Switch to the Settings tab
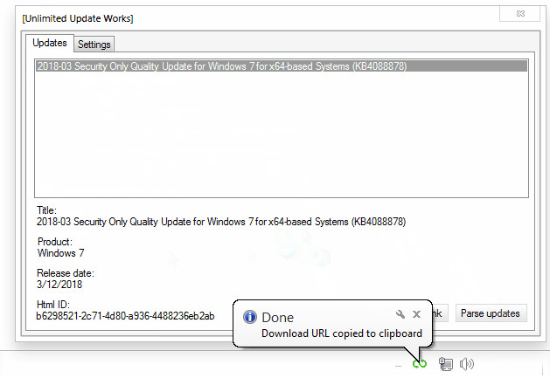The height and width of the screenshot is (378, 550). click(94, 45)
